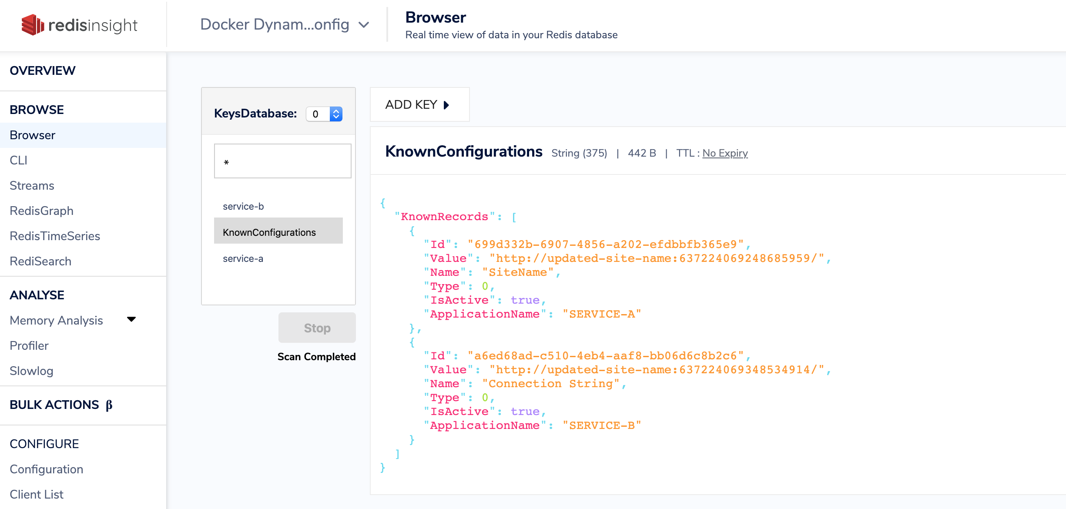Select the service-a key
The image size is (1066, 509).
point(243,258)
